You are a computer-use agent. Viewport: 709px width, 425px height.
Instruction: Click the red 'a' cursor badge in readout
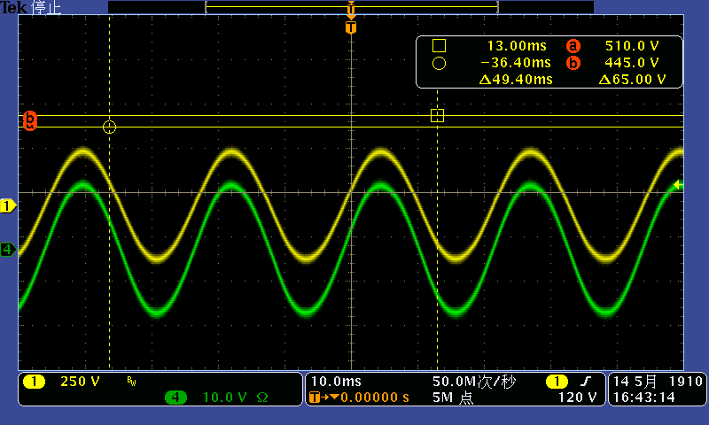point(573,46)
